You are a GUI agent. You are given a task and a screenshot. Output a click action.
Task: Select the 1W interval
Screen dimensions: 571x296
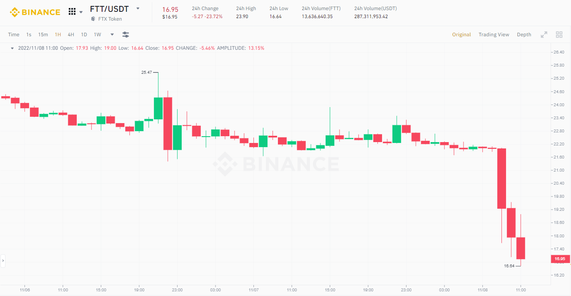(x=97, y=35)
